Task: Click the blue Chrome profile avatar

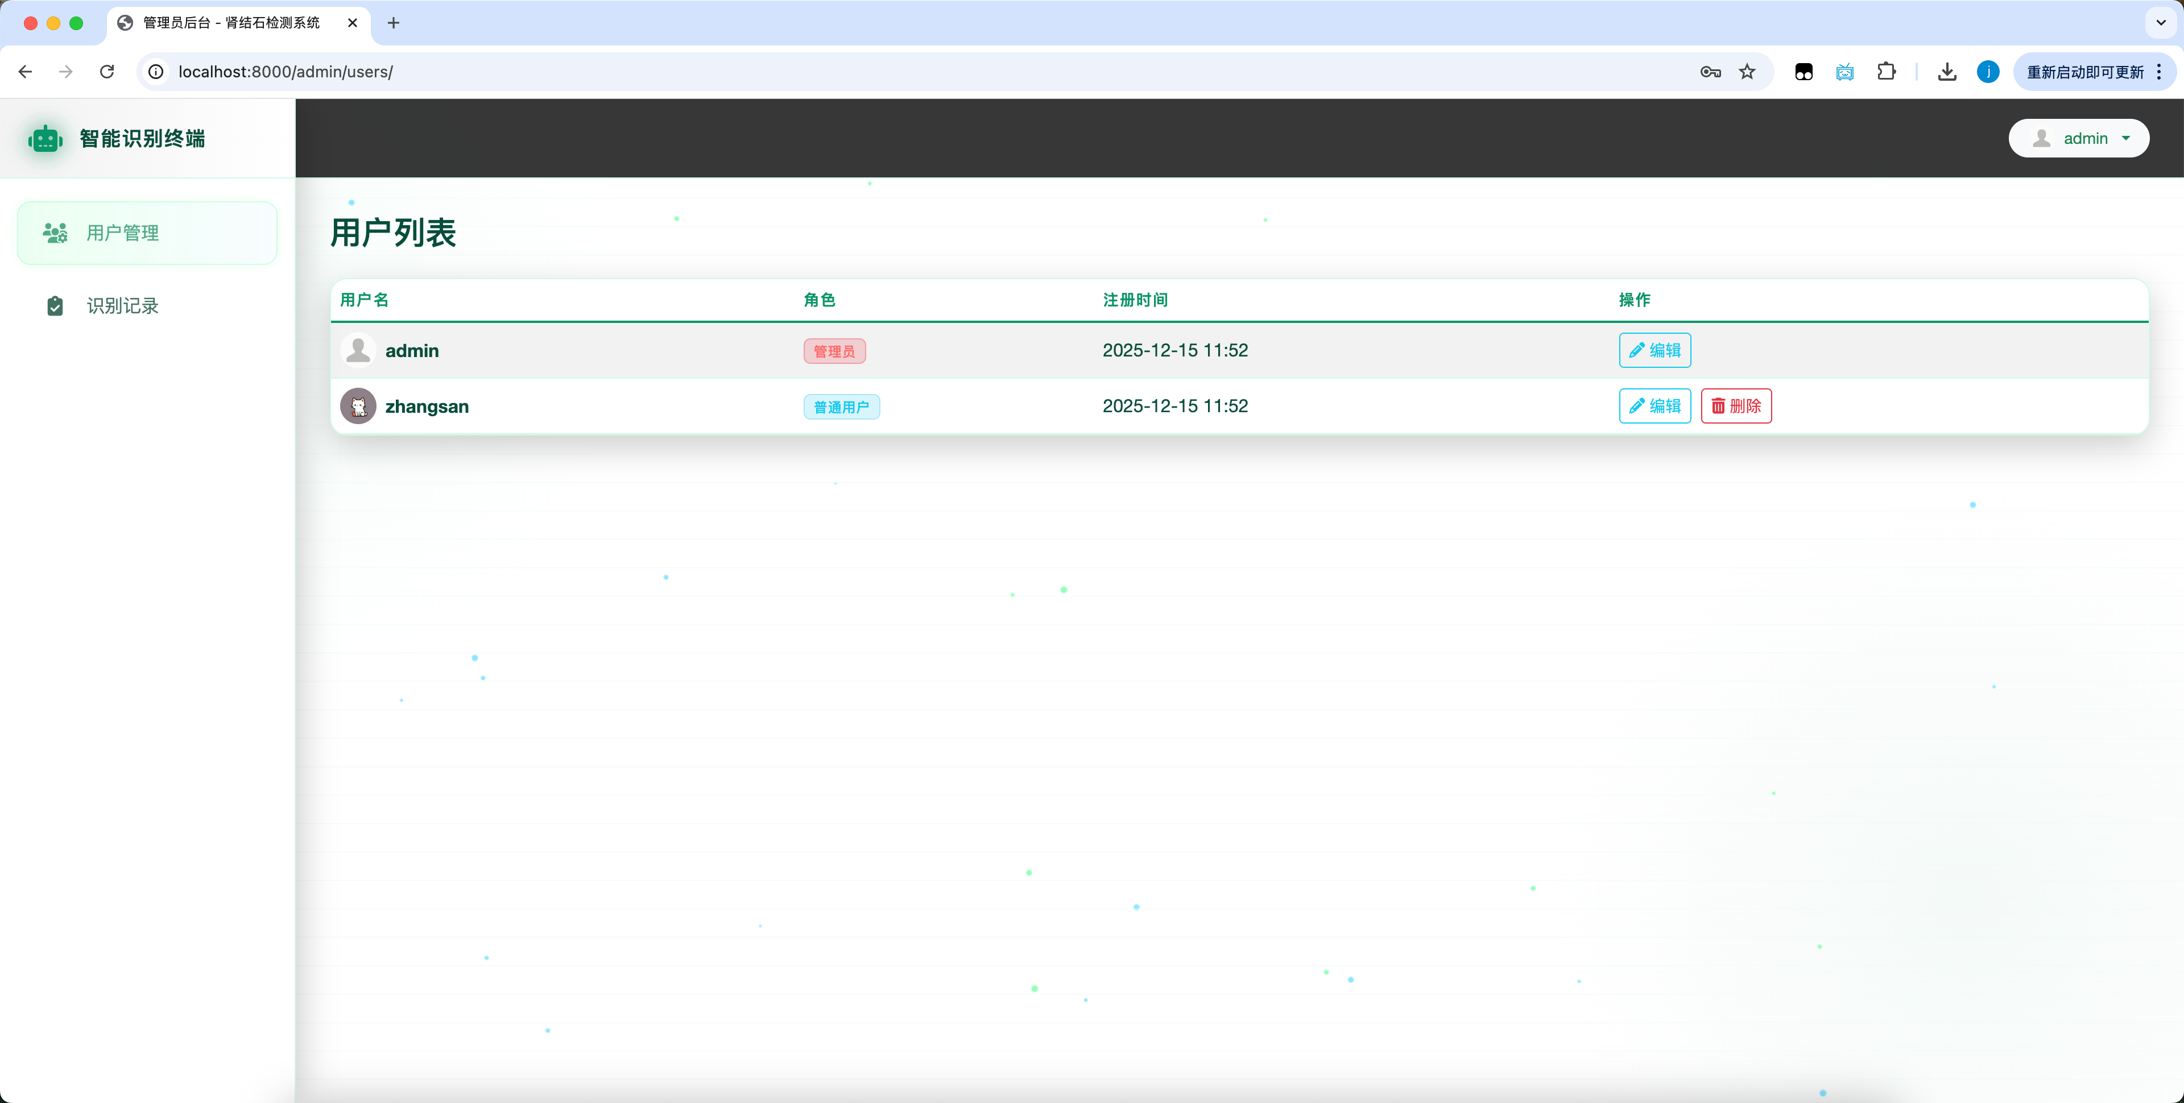Action: [x=1988, y=72]
